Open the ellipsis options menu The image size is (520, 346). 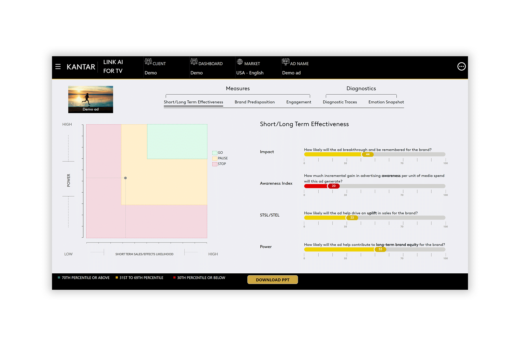pos(461,67)
